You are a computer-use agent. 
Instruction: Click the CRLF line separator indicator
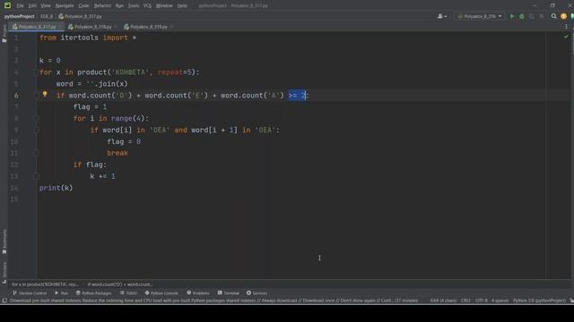pos(465,301)
